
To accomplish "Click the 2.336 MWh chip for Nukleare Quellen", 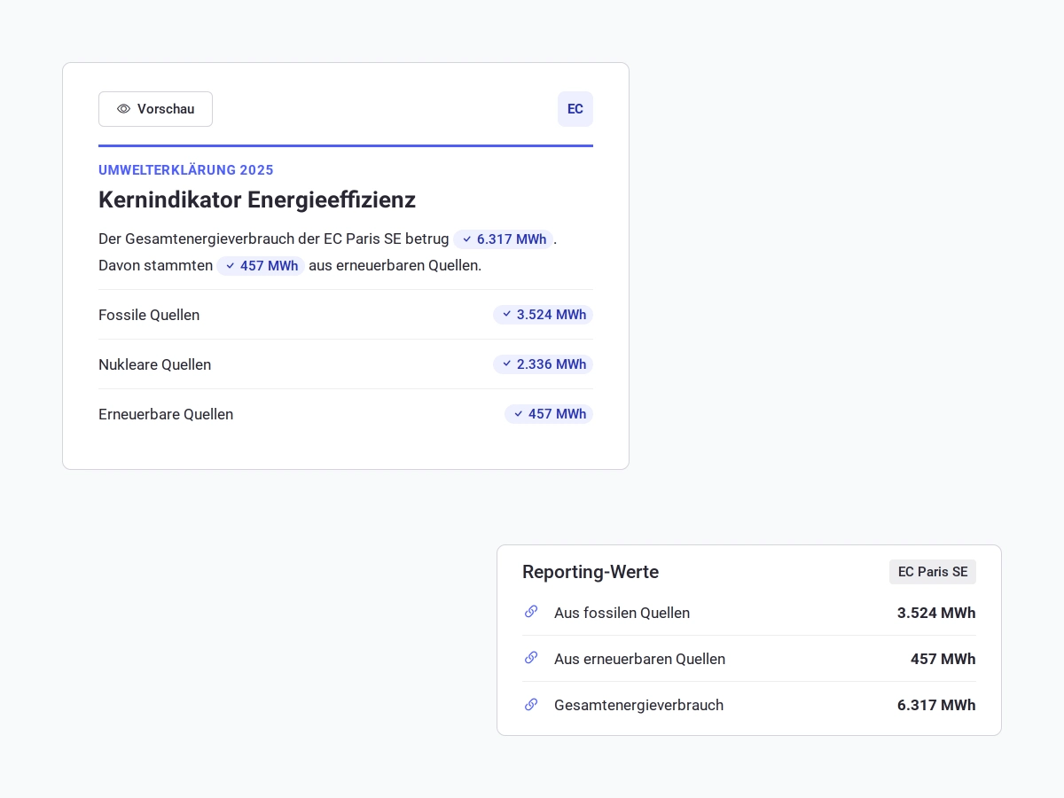I will pos(543,364).
